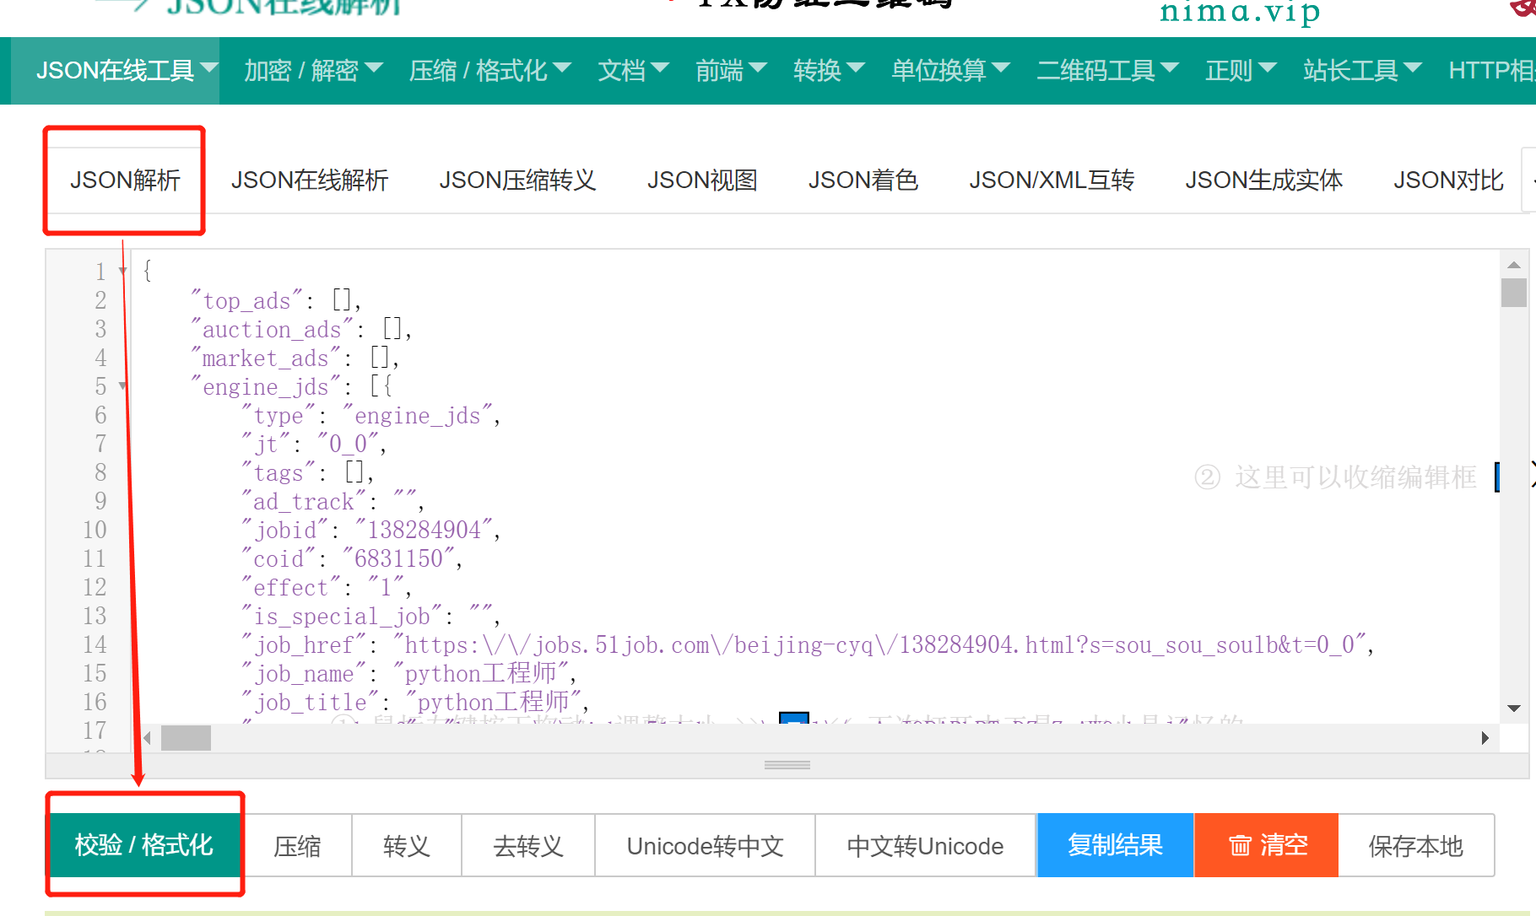Open the 前端 dropdown
The height and width of the screenshot is (916, 1536).
(731, 70)
